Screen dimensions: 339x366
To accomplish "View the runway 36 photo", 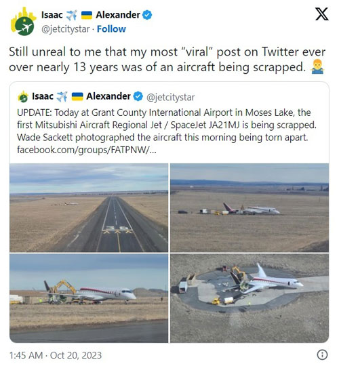I will (89, 208).
